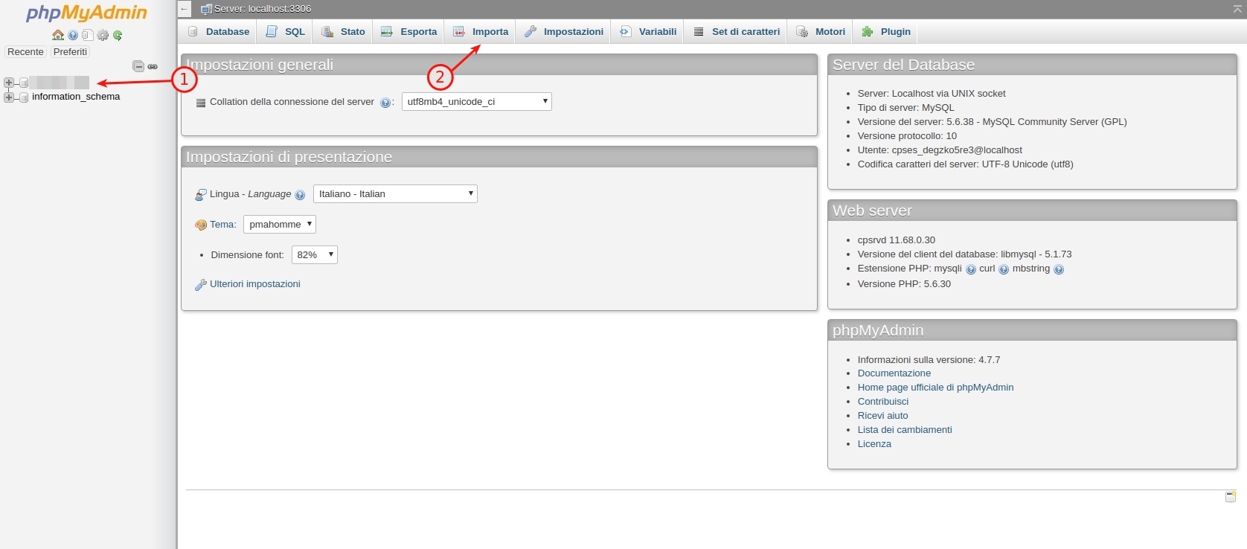Collapse all tree nodes icon
The width and height of the screenshot is (1247, 549).
click(138, 66)
